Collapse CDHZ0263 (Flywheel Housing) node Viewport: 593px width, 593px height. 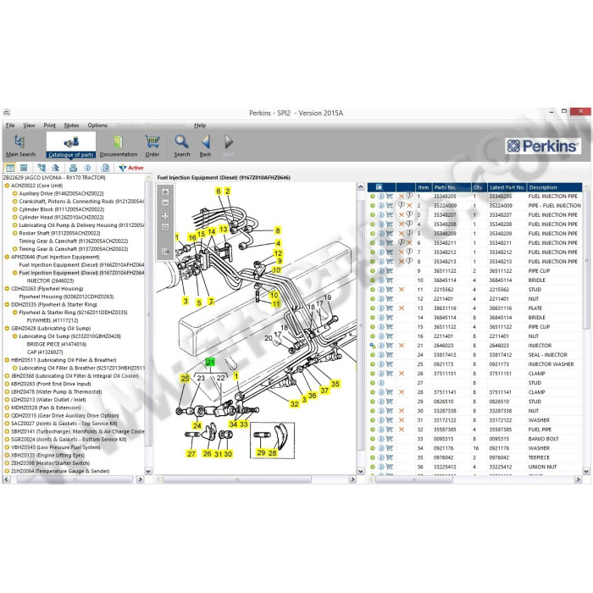pyautogui.click(x=7, y=289)
